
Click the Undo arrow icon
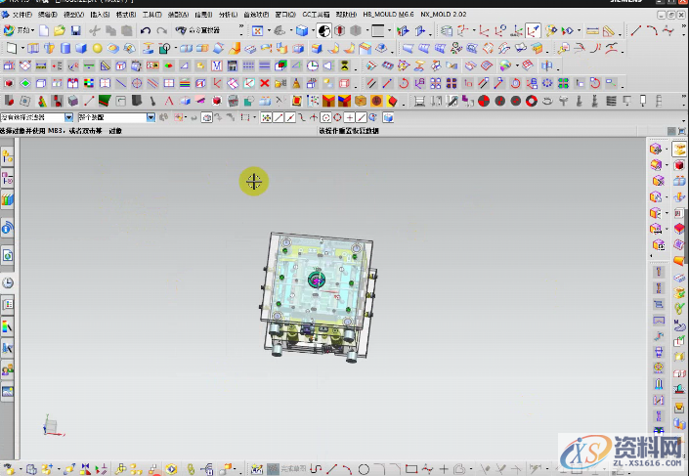146,31
